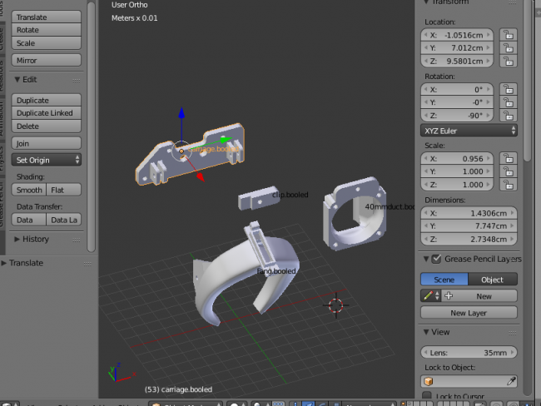Open the Set Origin dropdown
The image size is (541, 406).
[x=47, y=160]
